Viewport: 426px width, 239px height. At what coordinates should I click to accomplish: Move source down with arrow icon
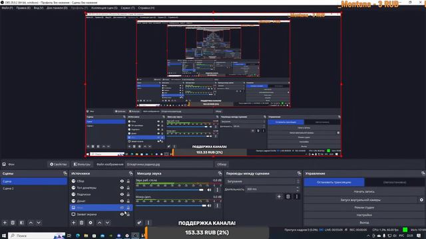coord(108,222)
